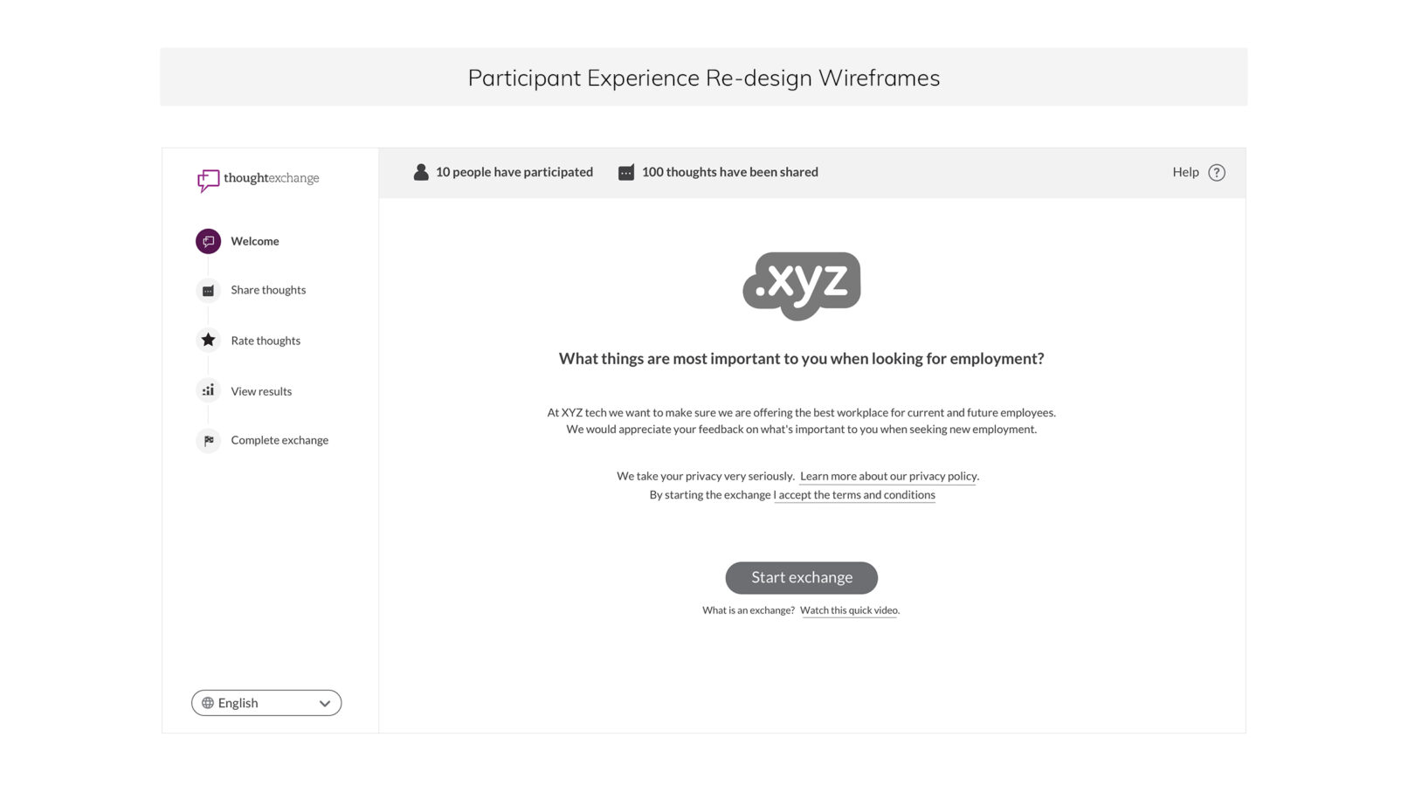
Task: Click the thoughts shared speech icon
Action: point(626,173)
